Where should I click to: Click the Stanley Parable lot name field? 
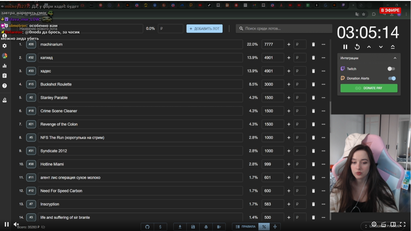(x=140, y=98)
